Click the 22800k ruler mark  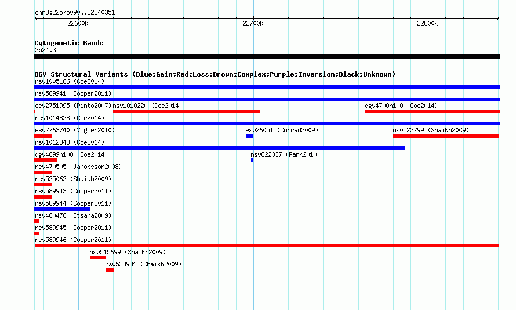click(x=427, y=23)
